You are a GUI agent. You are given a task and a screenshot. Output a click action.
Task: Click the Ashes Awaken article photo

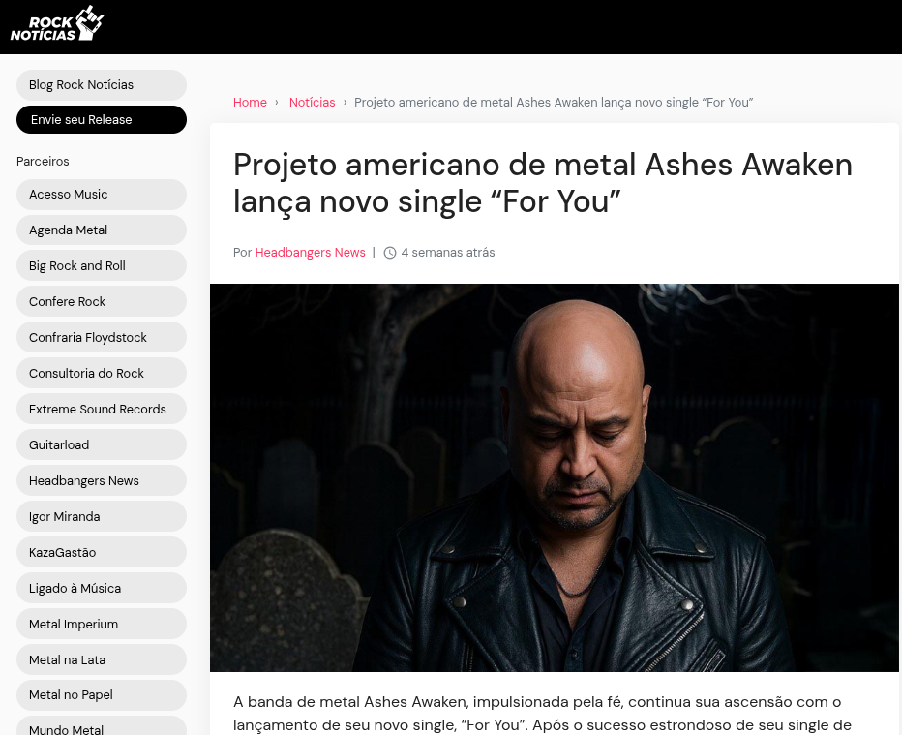pyautogui.click(x=554, y=477)
